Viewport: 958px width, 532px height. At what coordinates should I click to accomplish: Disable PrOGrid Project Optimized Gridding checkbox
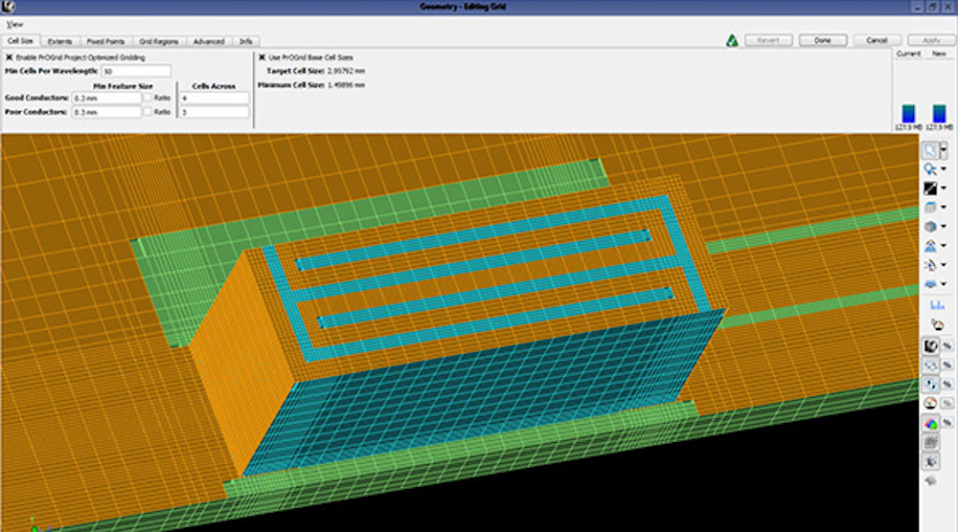[9, 57]
